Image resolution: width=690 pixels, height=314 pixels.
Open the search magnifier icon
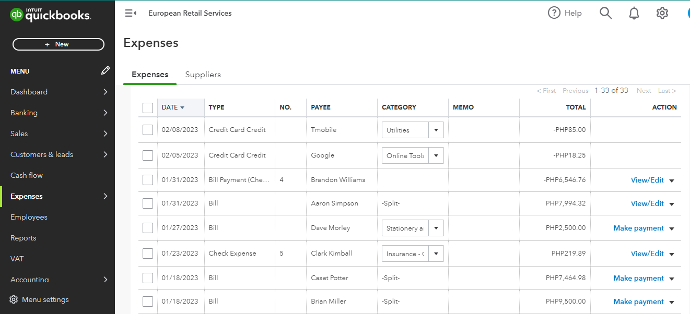[605, 13]
